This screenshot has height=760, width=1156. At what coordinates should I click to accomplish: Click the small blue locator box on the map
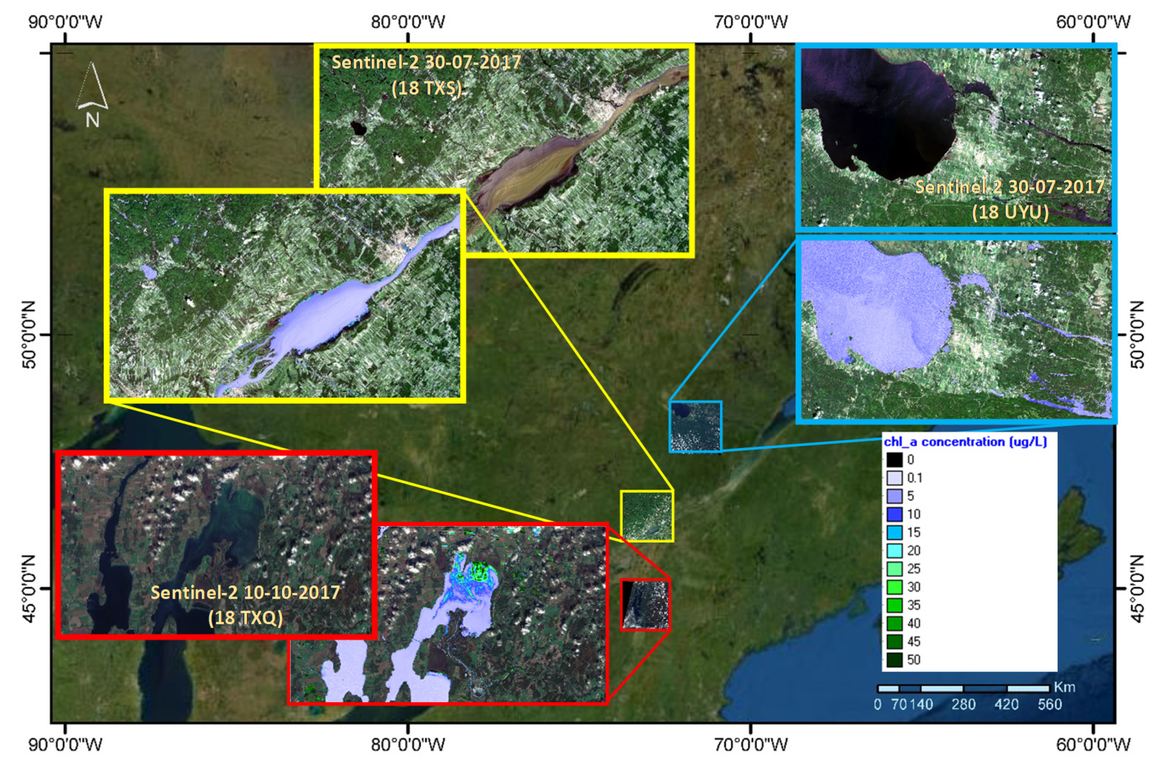point(695,427)
